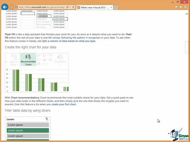The height and width of the screenshot is (142, 190).
Task: Click the bar chart illustration image
Action: (37, 73)
